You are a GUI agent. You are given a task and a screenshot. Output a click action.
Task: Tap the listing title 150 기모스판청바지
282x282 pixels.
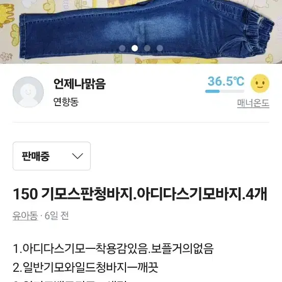140,194
